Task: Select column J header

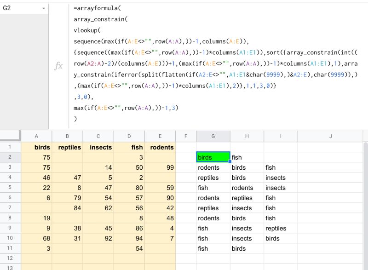Action: click(x=331, y=136)
